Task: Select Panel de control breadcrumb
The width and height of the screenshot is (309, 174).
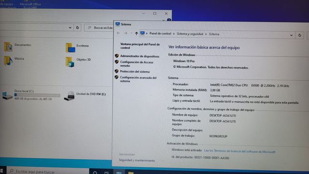Action: [x=160, y=33]
